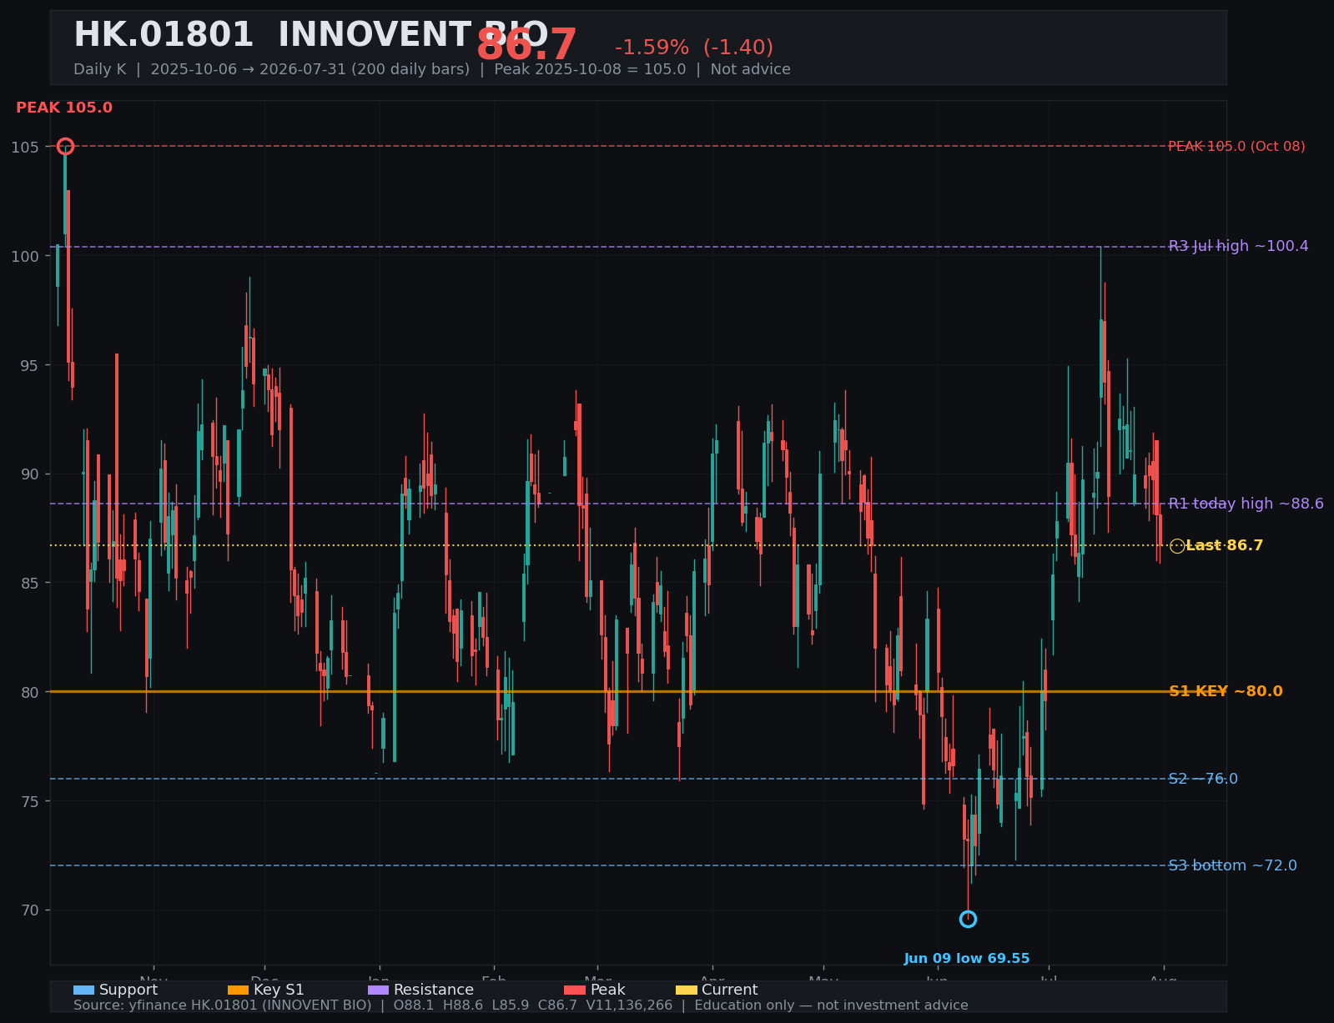The height and width of the screenshot is (1023, 1334).
Task: Click the "-1.59% (-1.40)" change value
Action: coord(694,48)
